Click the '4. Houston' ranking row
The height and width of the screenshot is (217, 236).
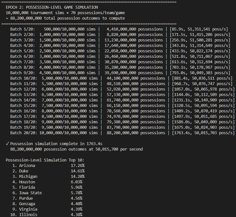(x=47, y=182)
